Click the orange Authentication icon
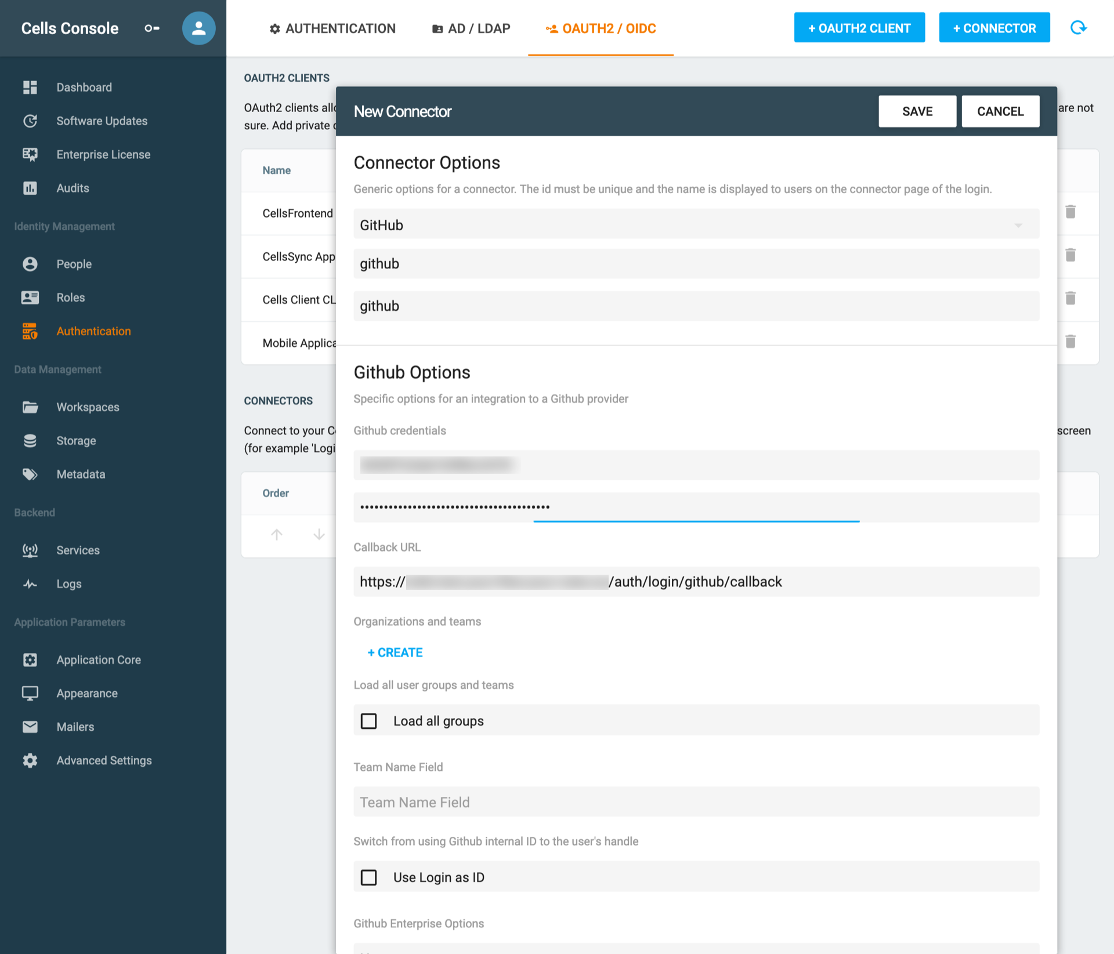This screenshot has width=1114, height=954. pos(30,331)
